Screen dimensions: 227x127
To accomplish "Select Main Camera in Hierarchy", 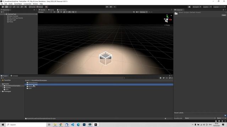I will [x=13, y=16].
